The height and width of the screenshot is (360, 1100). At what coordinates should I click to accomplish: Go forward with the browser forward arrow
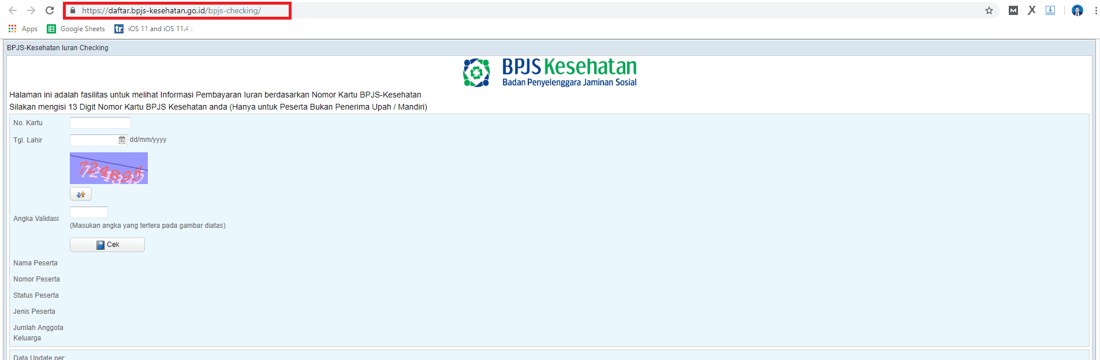pos(31,10)
